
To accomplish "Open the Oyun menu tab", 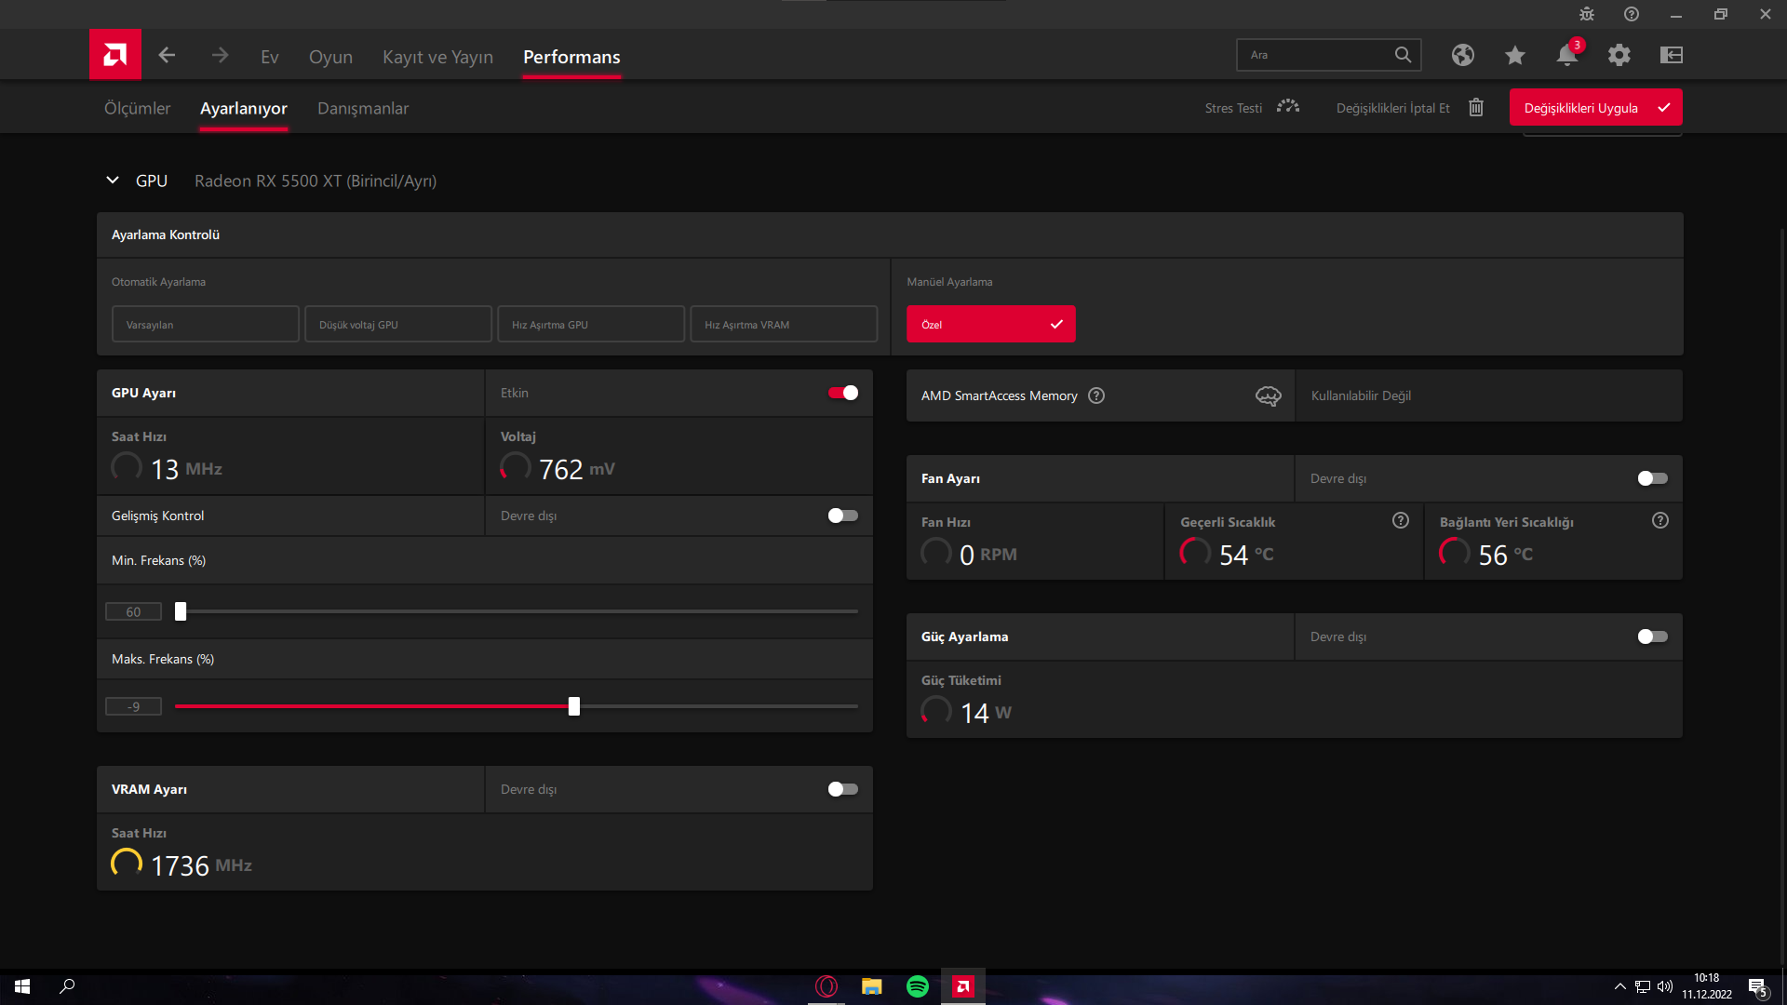I will pos(330,57).
